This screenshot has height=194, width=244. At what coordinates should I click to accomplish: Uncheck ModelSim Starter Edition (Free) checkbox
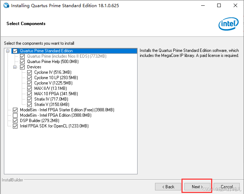click(x=15, y=110)
